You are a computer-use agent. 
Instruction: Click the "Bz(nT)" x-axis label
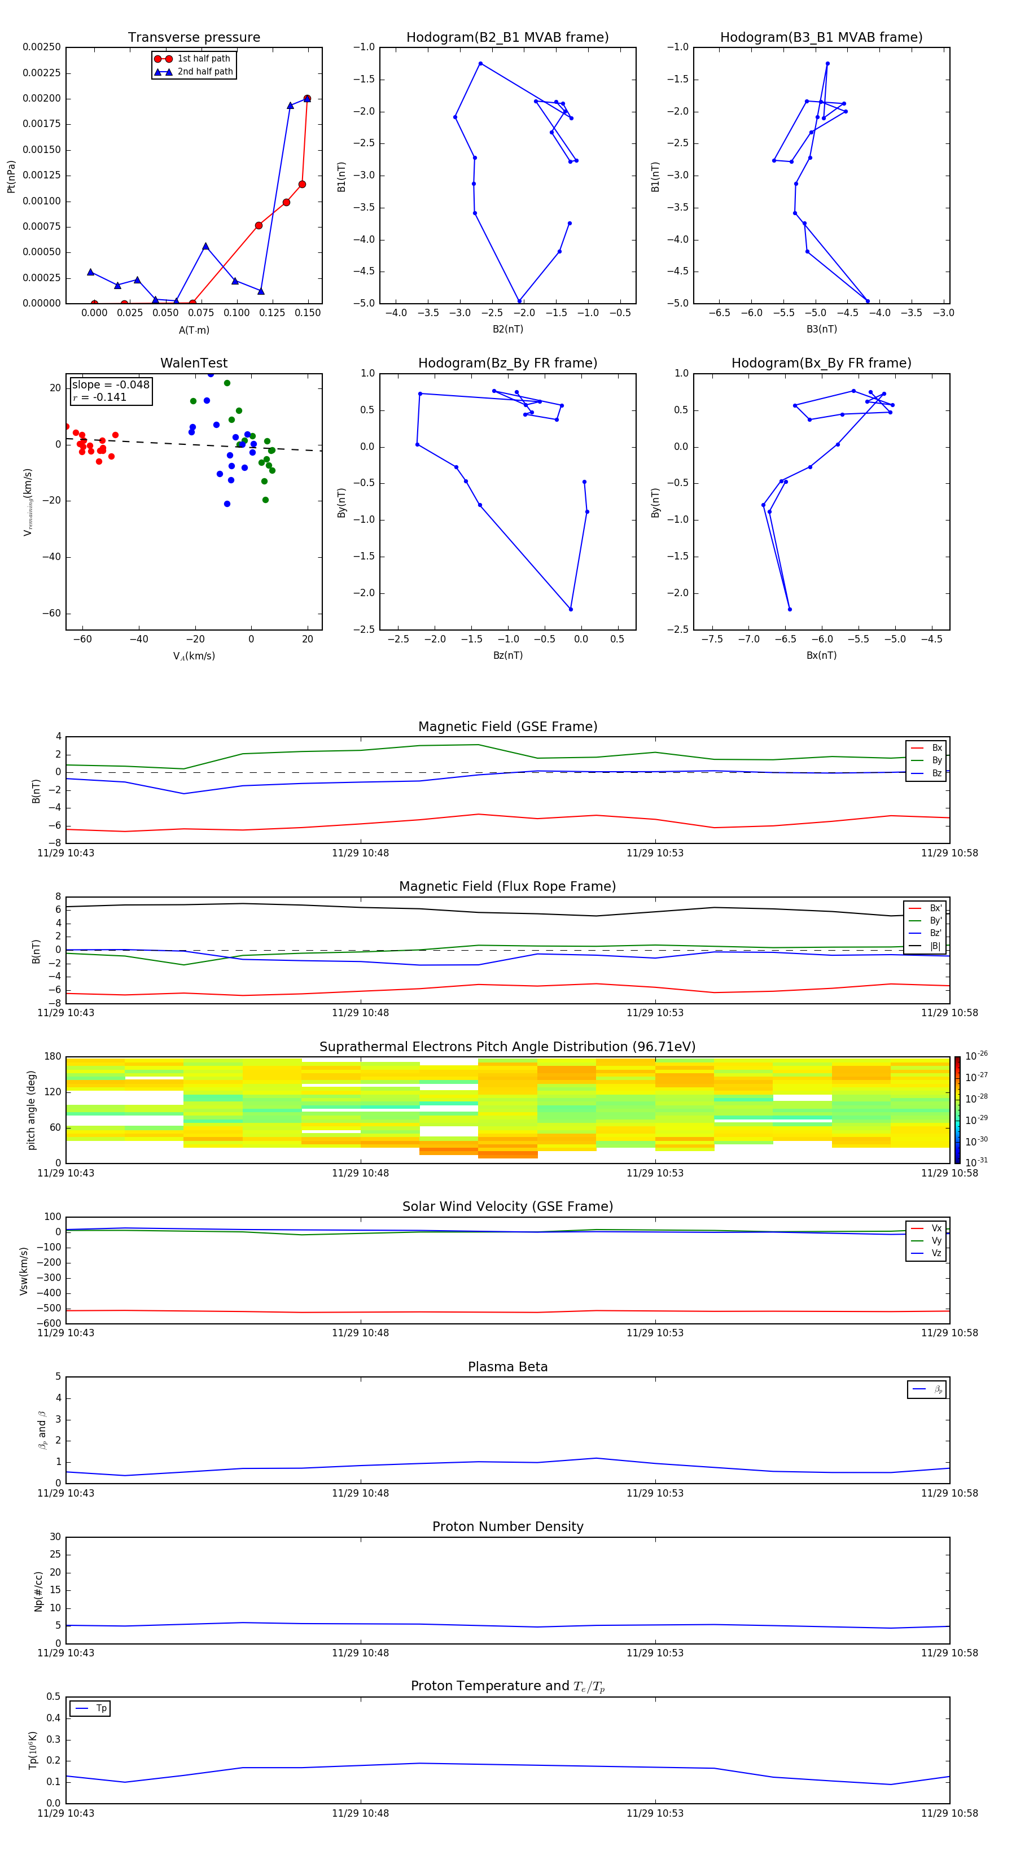(507, 655)
